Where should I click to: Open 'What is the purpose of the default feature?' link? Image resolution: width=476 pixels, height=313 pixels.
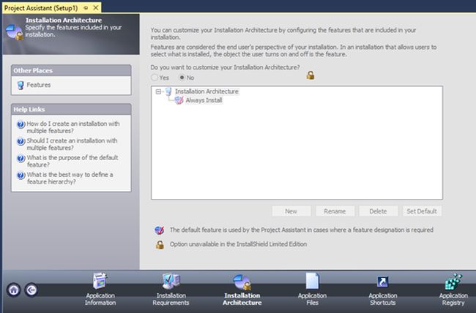tap(72, 161)
